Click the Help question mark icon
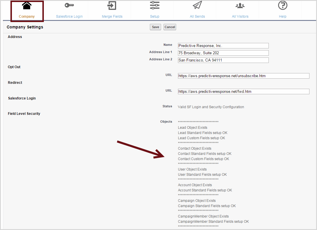The image size is (317, 230). pos(282,6)
